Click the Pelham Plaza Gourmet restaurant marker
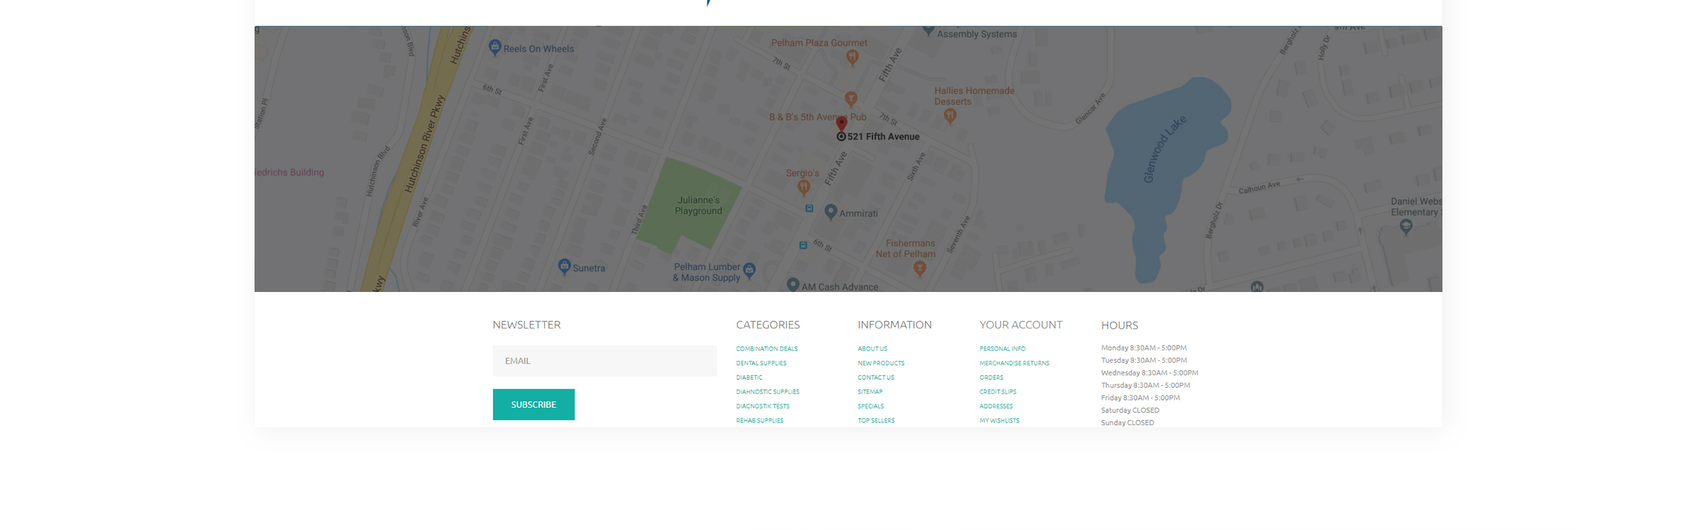This screenshot has height=529, width=1697. [x=852, y=58]
